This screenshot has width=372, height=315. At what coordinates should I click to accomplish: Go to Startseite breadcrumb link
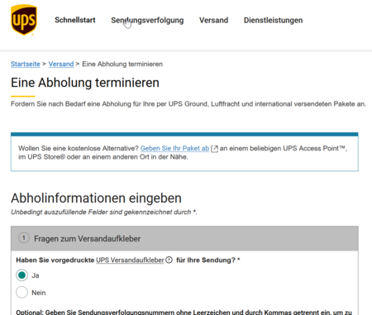(26, 64)
